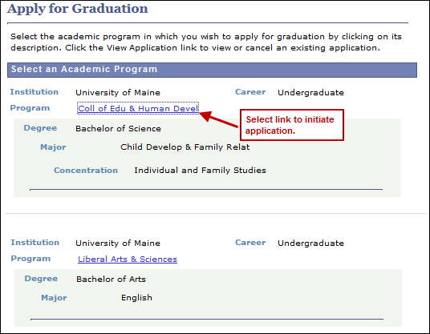Click the 'Apply for Graduation' page title

78,9
